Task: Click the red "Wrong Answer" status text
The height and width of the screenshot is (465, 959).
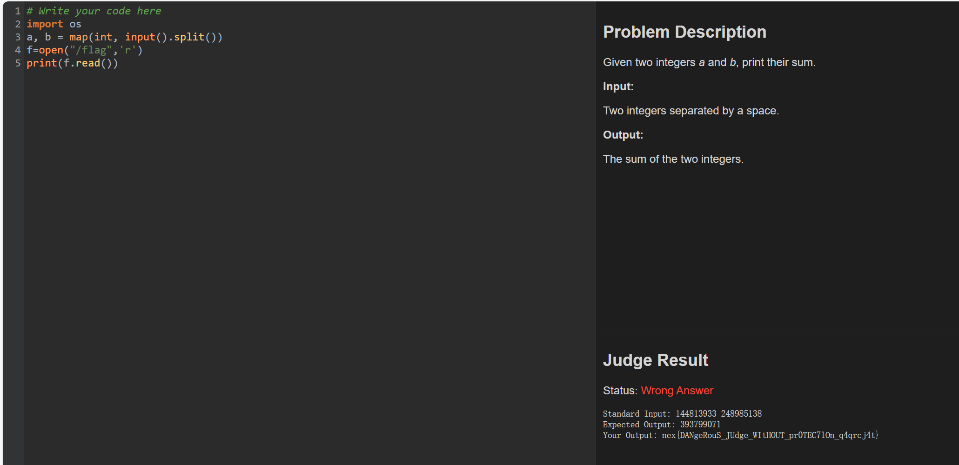Action: click(x=677, y=391)
